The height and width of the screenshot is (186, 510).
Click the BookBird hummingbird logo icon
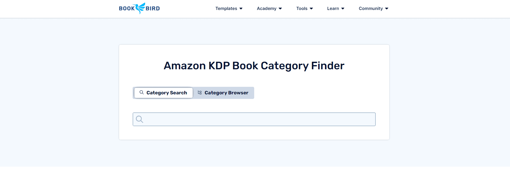(139, 8)
